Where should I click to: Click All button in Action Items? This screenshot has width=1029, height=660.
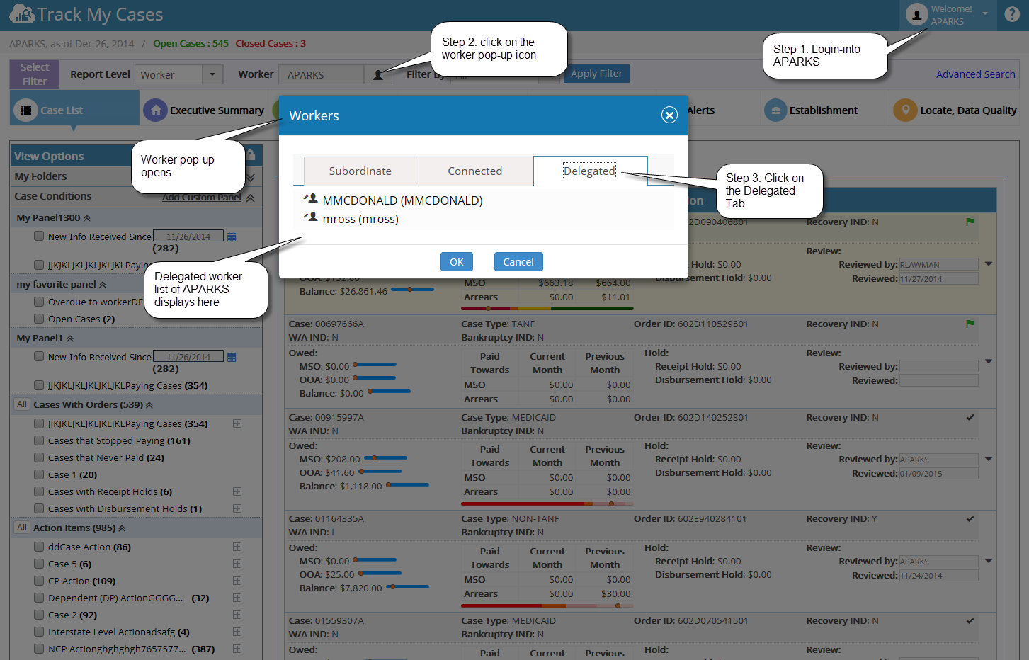click(22, 528)
